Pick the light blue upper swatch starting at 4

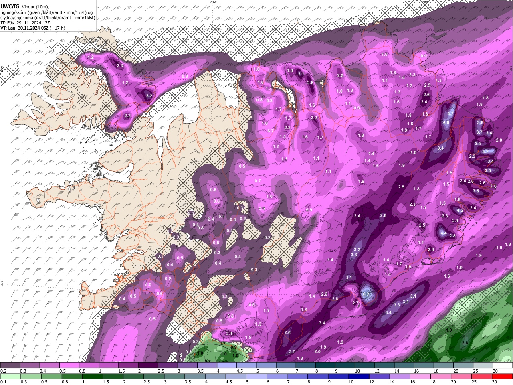(x=226, y=365)
